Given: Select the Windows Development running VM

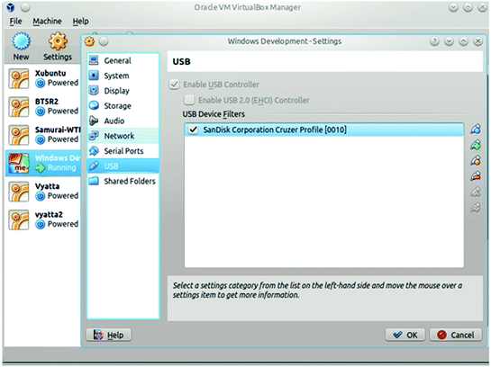Looking at the screenshot, I should (43, 163).
